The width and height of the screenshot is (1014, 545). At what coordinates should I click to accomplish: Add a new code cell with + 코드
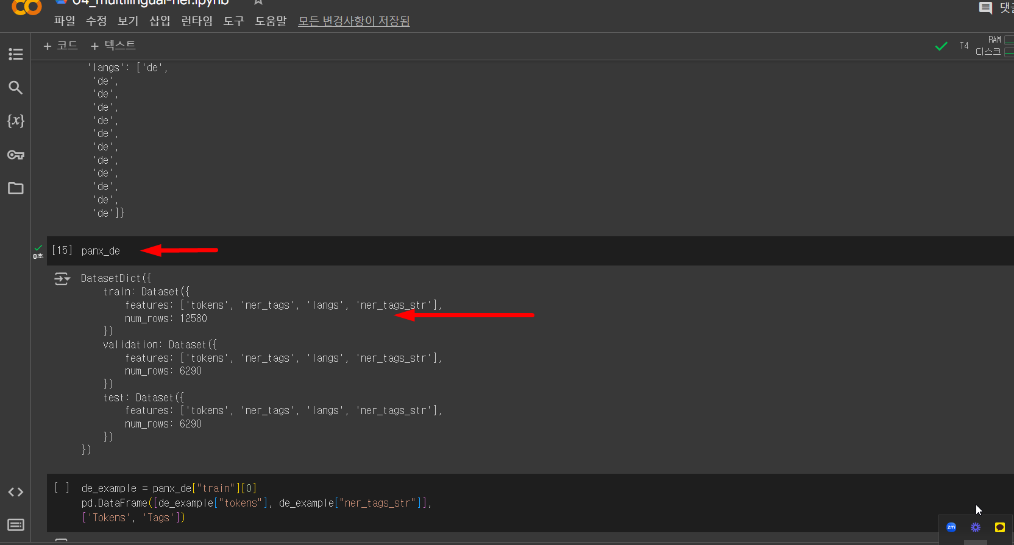click(60, 46)
